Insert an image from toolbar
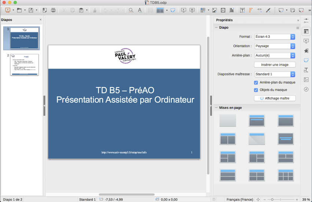Image resolution: width=312 pixels, height=202 pixels. 214,10
